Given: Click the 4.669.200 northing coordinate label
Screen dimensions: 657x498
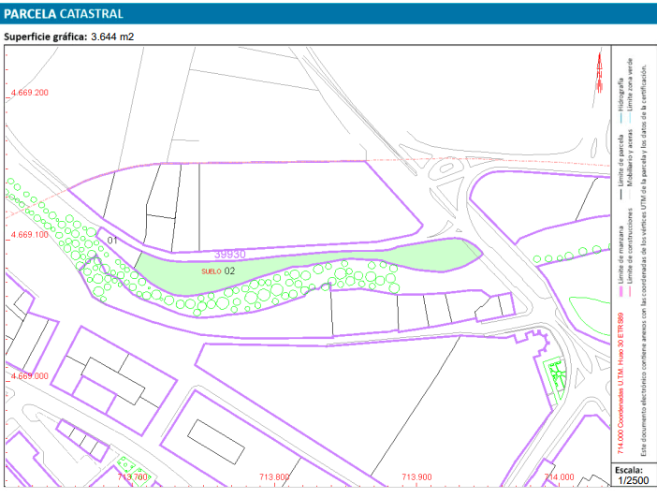Looking at the screenshot, I should [28, 94].
